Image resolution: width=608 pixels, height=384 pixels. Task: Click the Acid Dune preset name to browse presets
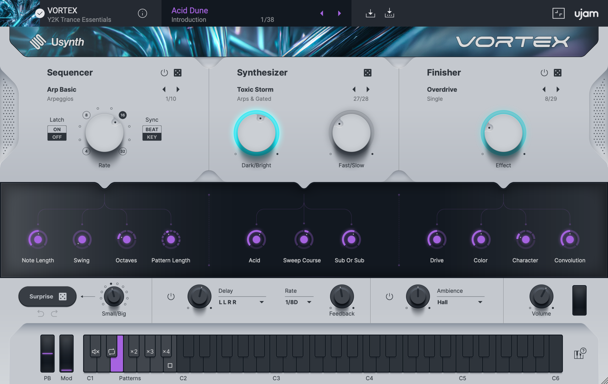tap(190, 10)
